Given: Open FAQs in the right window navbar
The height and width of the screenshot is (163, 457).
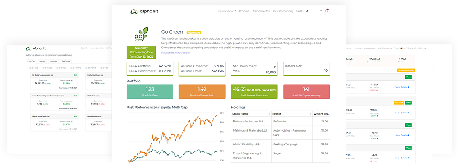Looking at the screenshot, I should tap(396, 48).
